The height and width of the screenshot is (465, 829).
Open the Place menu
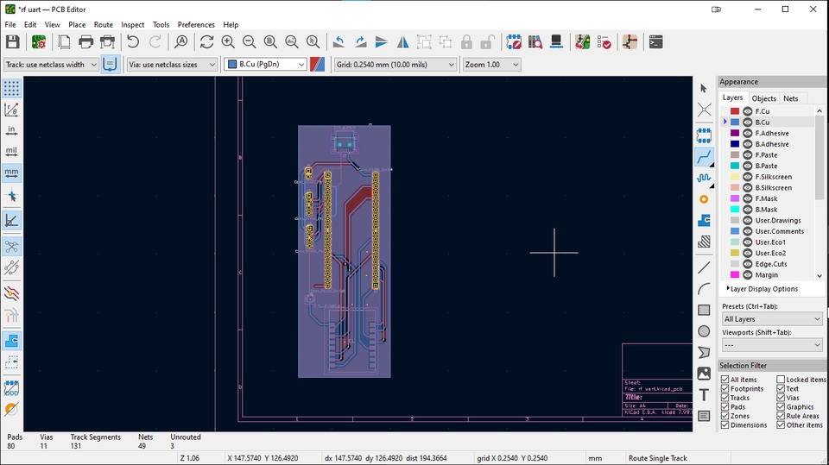[x=77, y=24]
